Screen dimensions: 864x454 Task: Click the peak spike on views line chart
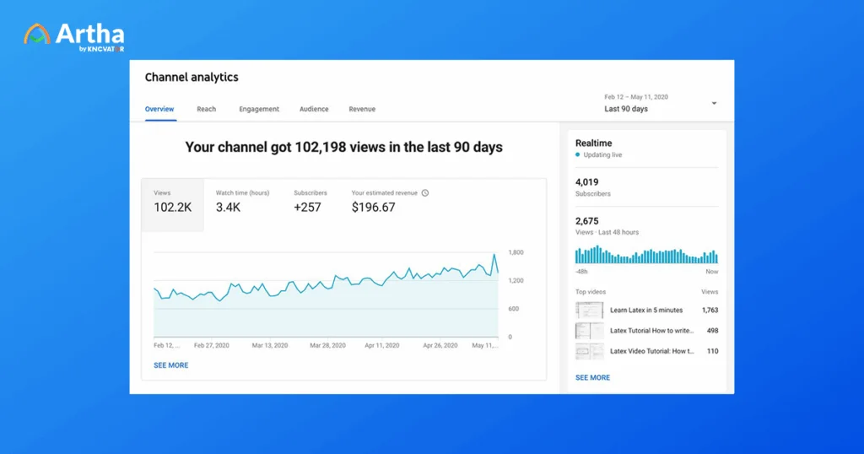tap(494, 255)
